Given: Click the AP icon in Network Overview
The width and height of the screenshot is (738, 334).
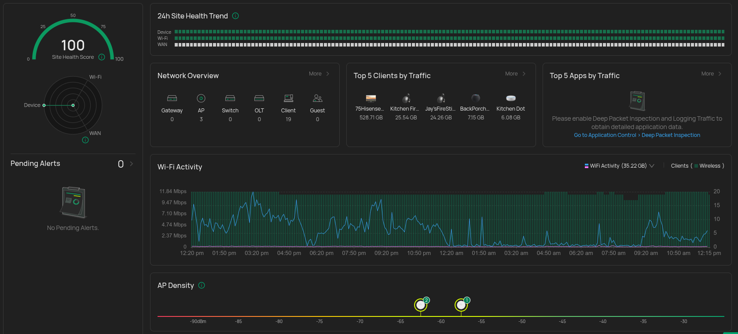Looking at the screenshot, I should 201,98.
